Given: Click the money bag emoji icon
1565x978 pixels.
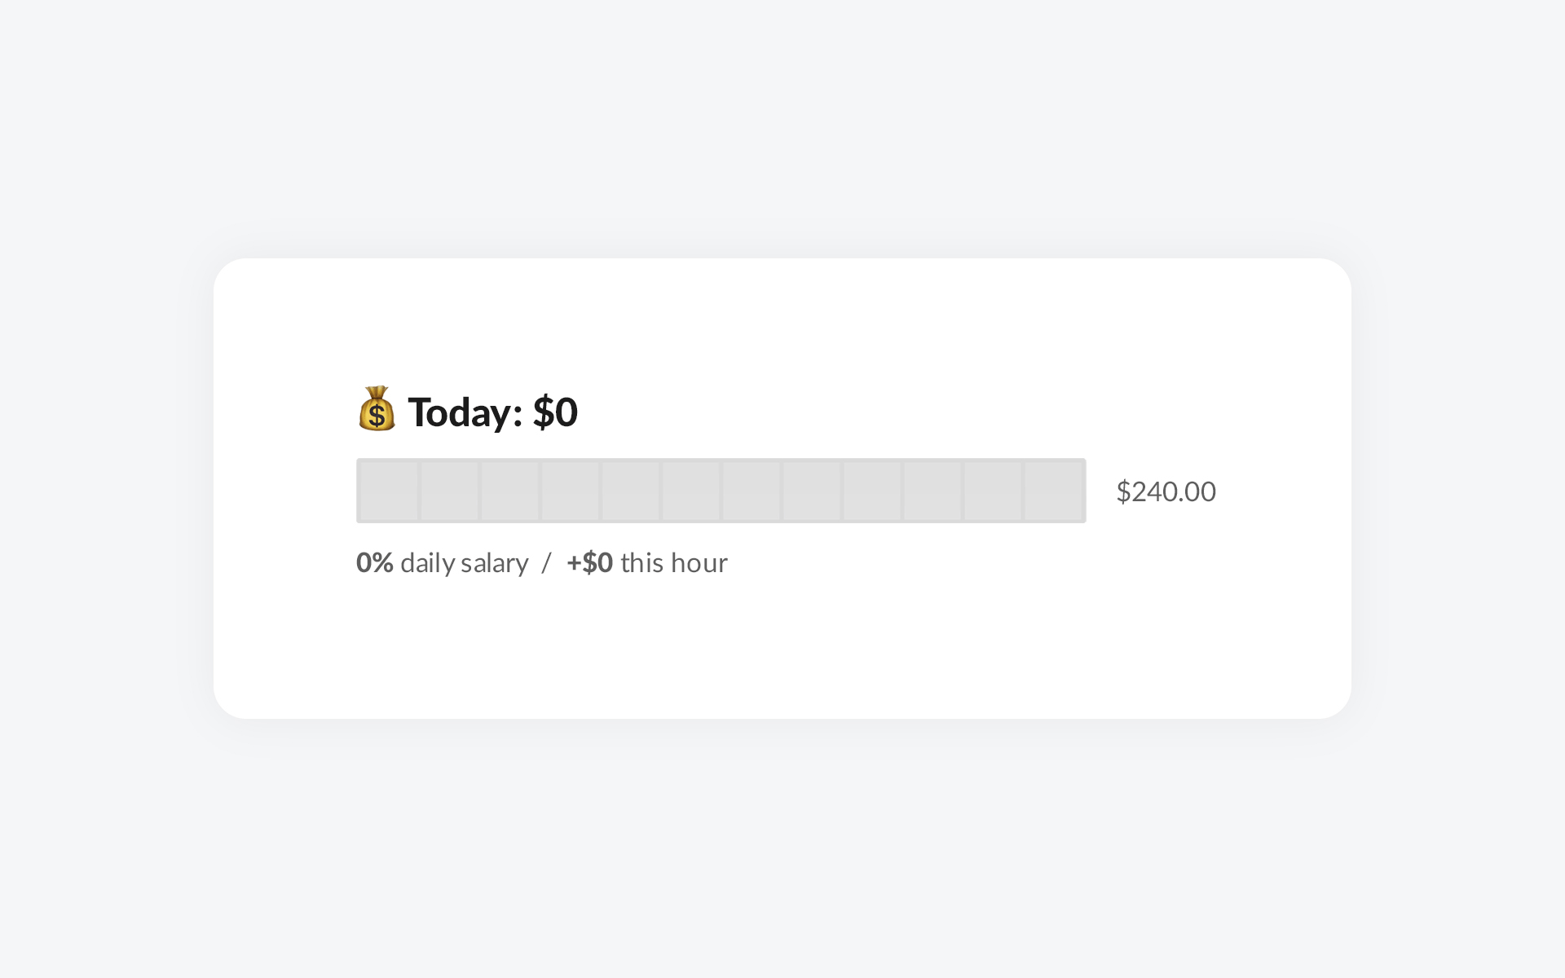Looking at the screenshot, I should point(377,409).
